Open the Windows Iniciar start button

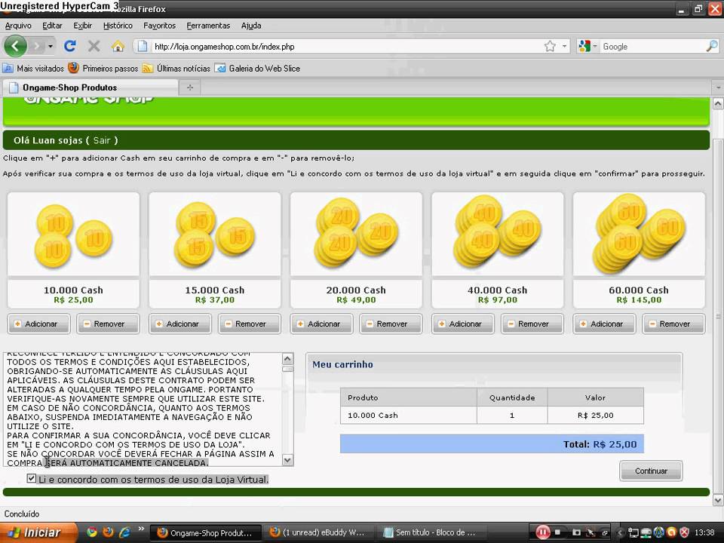pos(38,532)
